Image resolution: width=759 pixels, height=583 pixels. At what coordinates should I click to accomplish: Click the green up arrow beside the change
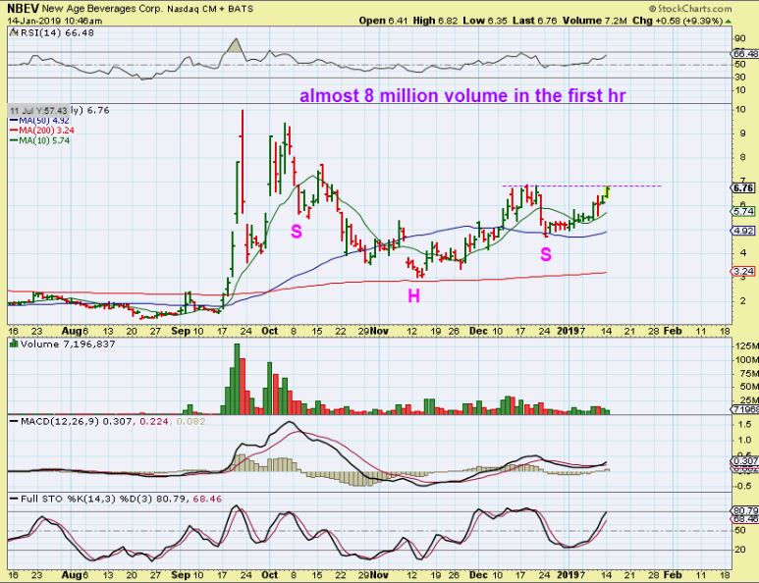click(728, 22)
